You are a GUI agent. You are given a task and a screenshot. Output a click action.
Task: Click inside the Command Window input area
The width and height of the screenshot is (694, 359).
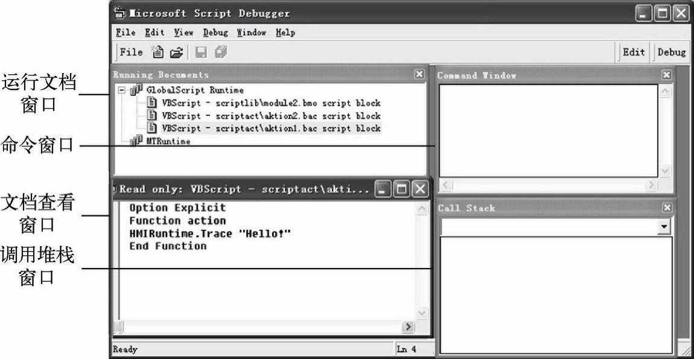point(548,130)
